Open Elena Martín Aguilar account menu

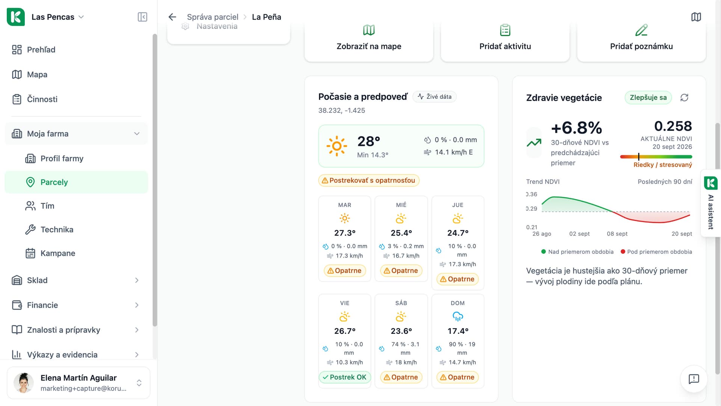(x=78, y=383)
